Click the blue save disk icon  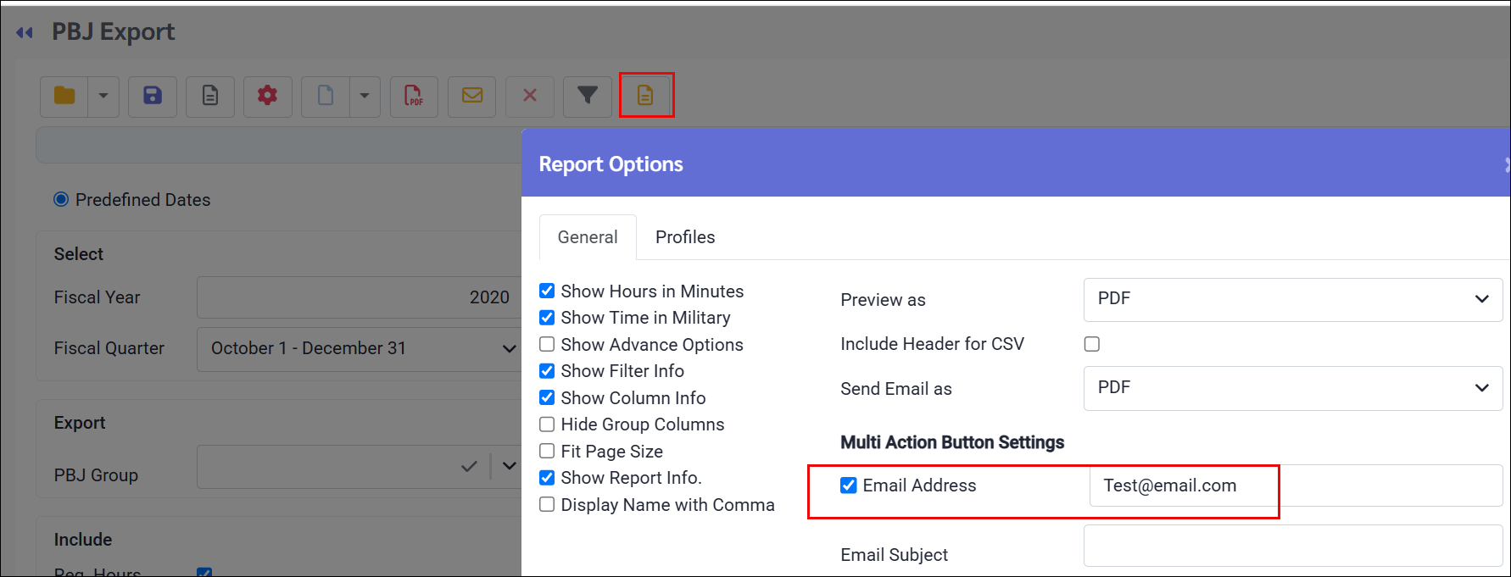pos(153,96)
